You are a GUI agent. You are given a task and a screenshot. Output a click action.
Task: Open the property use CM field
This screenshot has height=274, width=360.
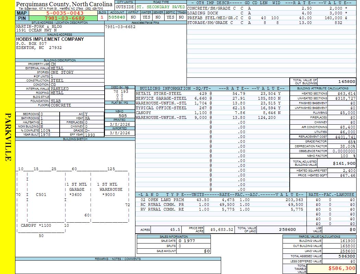pos(77,64)
